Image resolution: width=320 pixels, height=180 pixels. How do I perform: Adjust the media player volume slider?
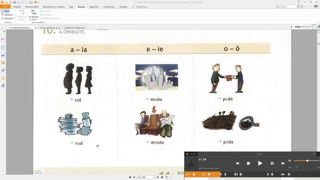point(306,161)
